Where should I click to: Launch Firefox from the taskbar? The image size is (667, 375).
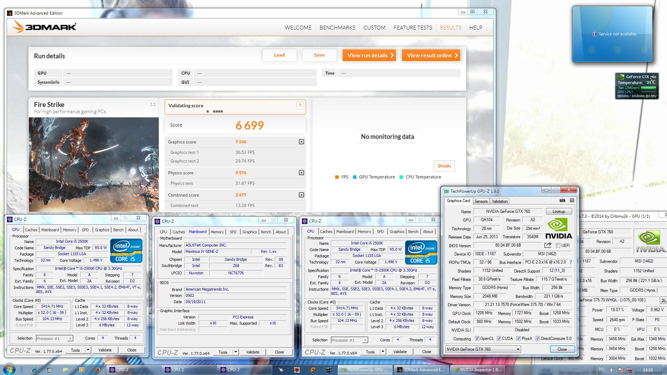point(97,370)
